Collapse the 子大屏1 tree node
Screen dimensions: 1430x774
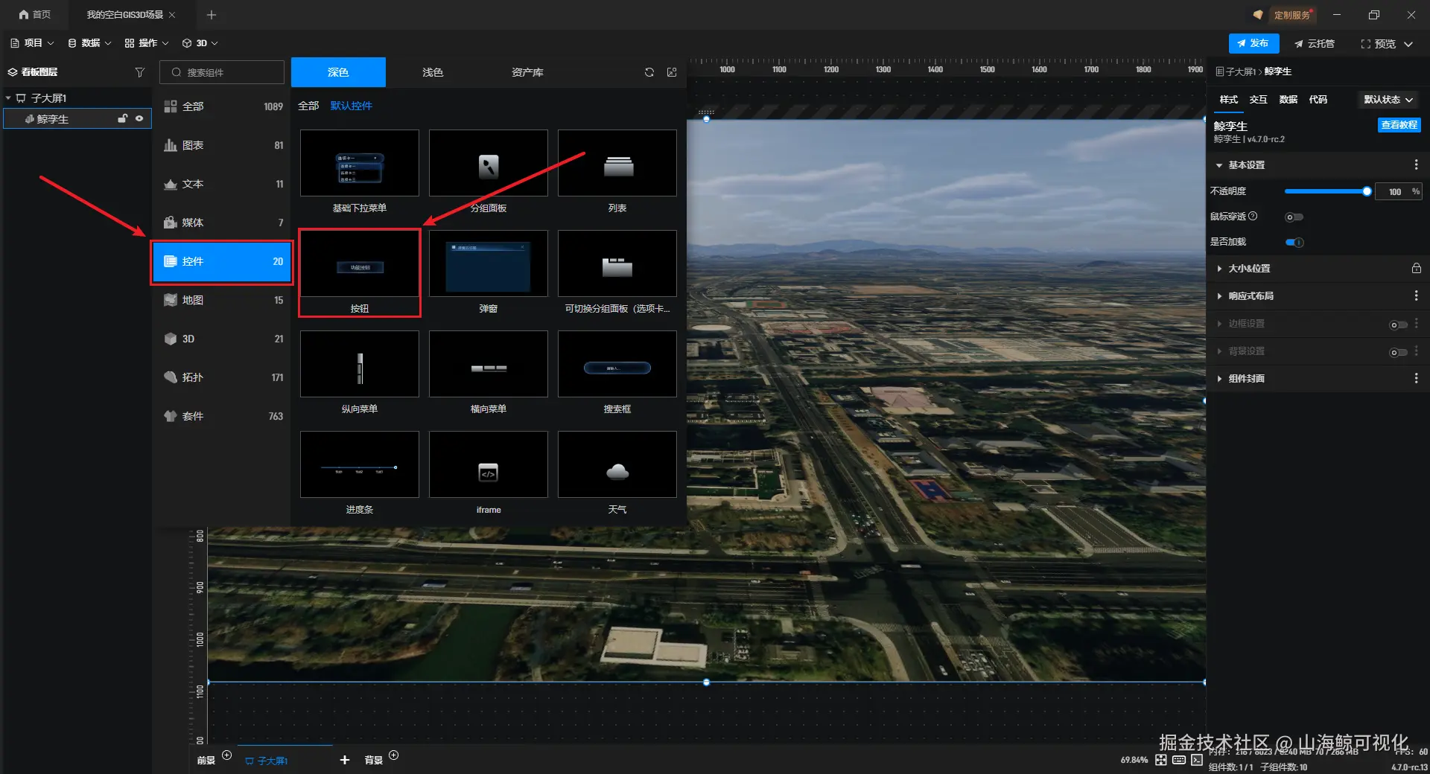tap(8, 98)
